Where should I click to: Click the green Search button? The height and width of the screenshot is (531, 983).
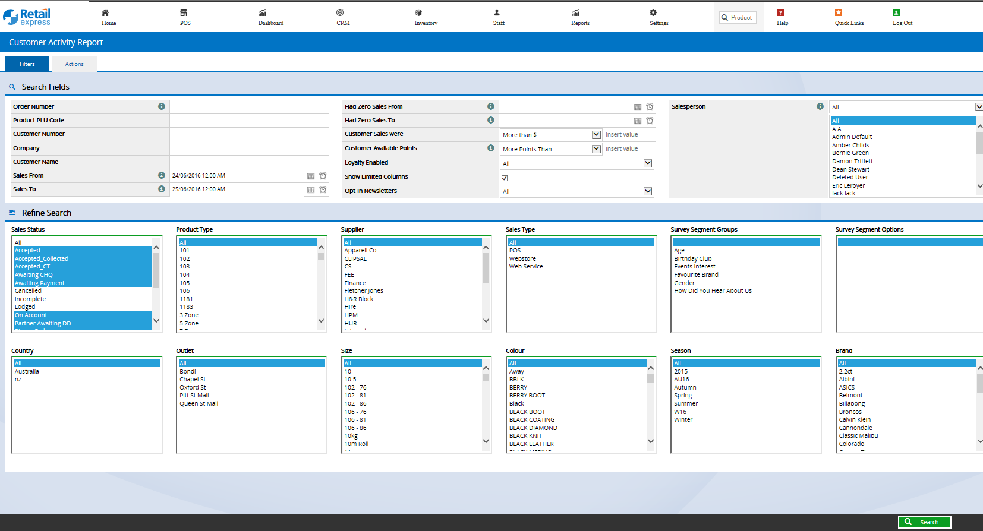tap(924, 522)
